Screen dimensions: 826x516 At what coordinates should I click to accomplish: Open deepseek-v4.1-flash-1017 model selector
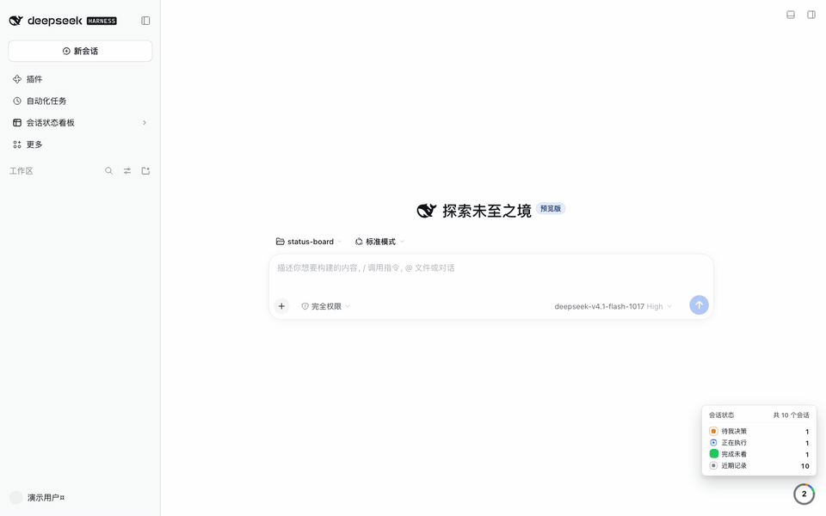[x=613, y=306]
